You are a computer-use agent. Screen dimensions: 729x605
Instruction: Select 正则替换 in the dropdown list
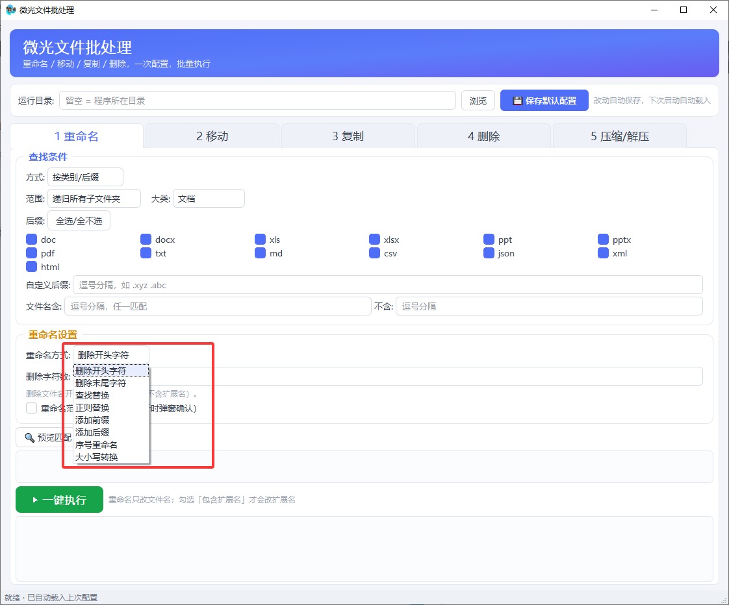(111, 408)
